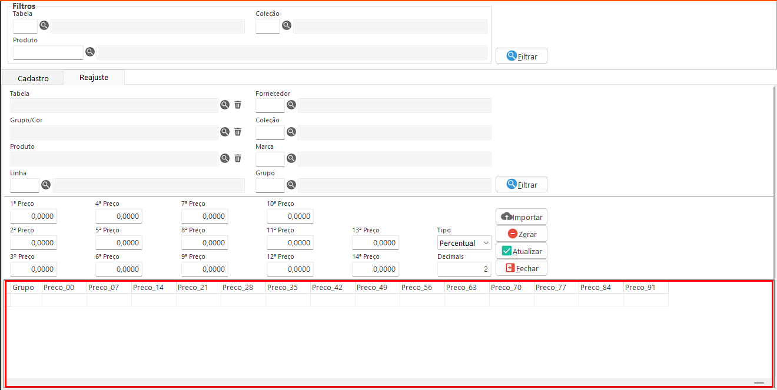This screenshot has width=777, height=390.
Task: Click trash icon to clear Reajuste Tabela
Action: 238,105
